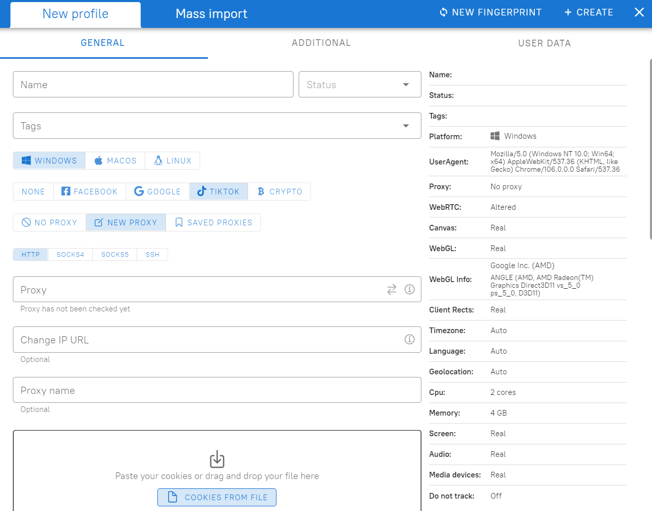Click the Apple logo icon for macOS
The image size is (652, 511).
point(99,160)
